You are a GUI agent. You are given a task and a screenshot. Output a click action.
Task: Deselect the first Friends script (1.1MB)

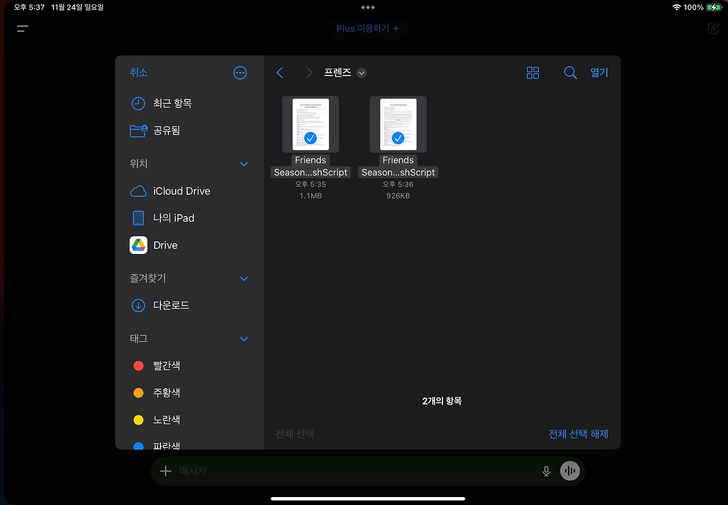point(311,124)
